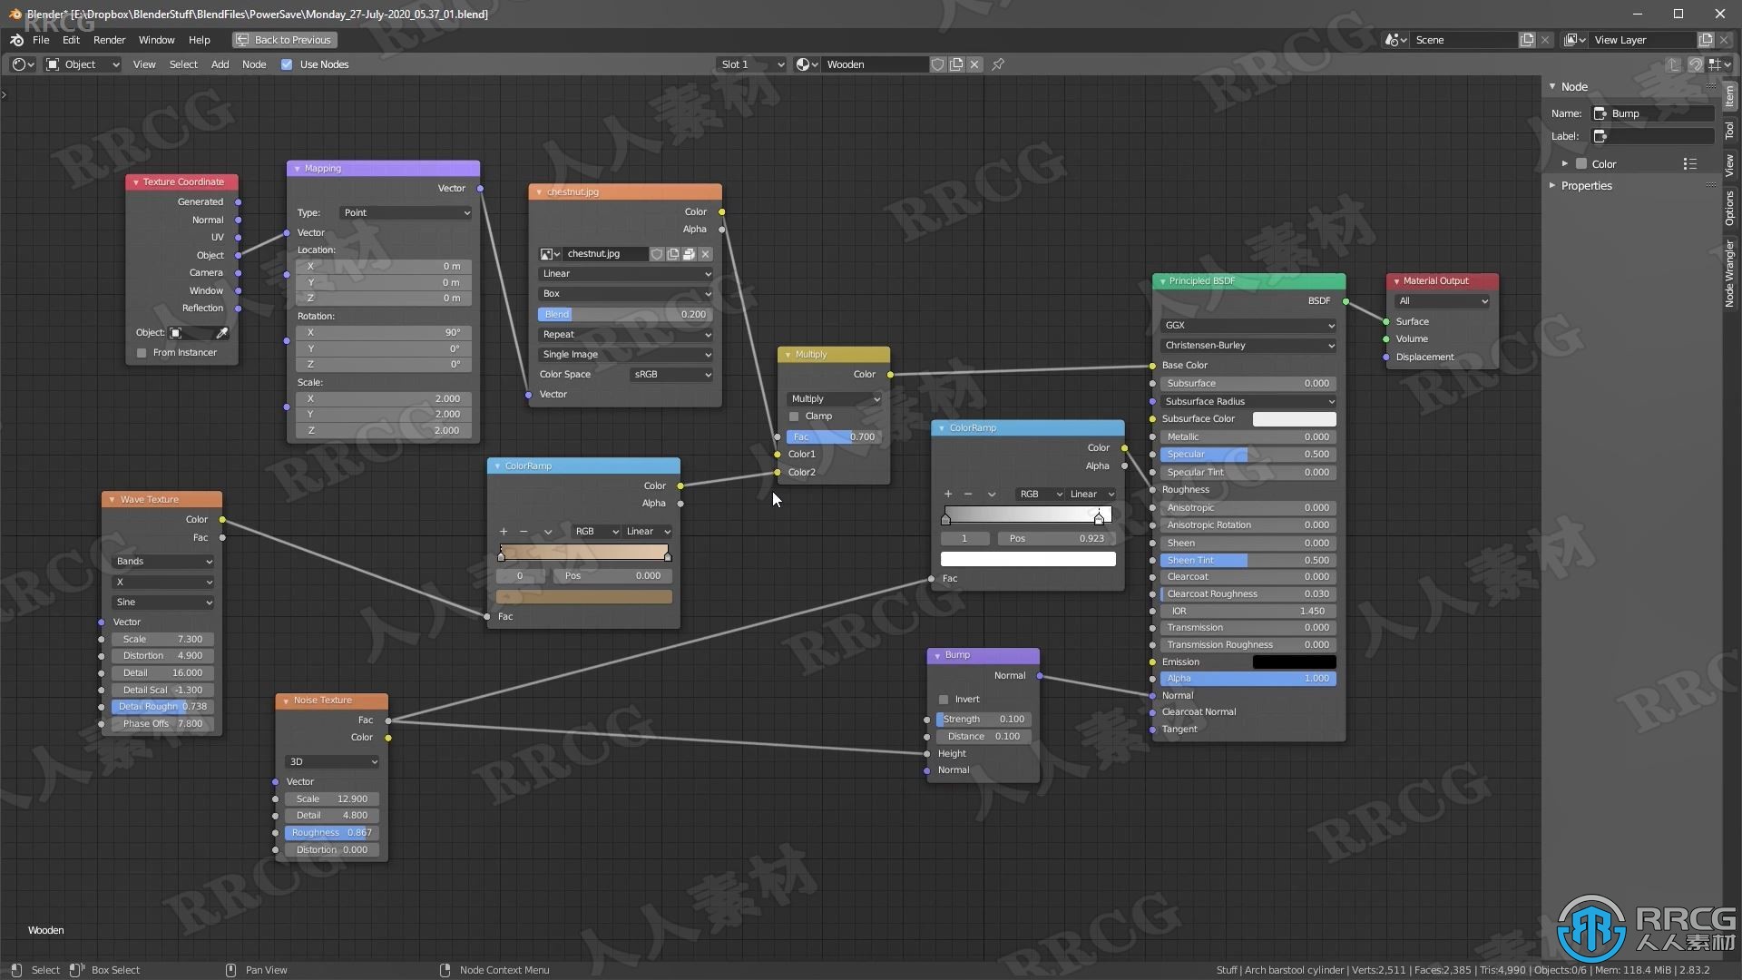Click the view layer browse icon
Image resolution: width=1742 pixels, height=980 pixels.
point(1574,40)
